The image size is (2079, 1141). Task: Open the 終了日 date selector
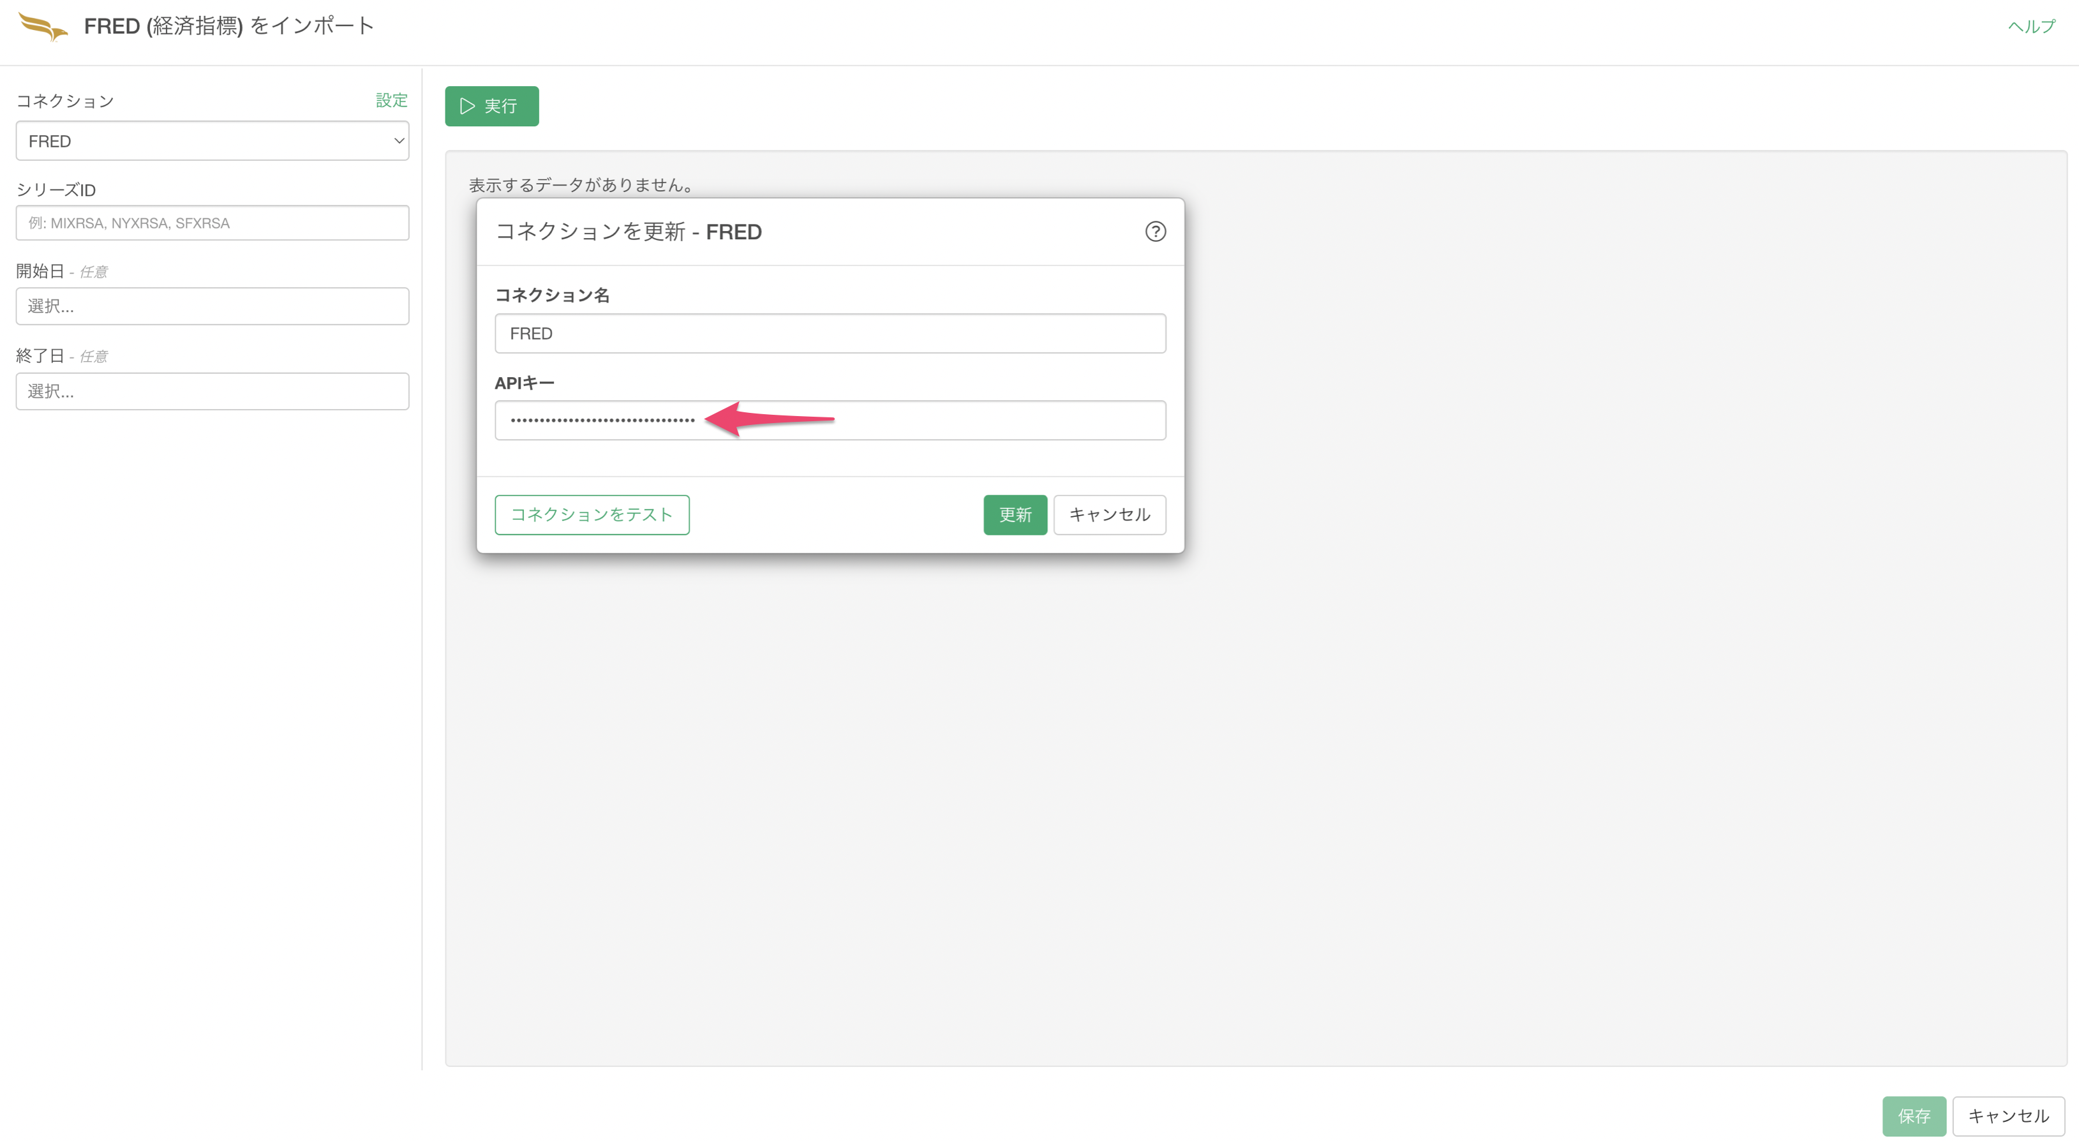pyautogui.click(x=212, y=391)
